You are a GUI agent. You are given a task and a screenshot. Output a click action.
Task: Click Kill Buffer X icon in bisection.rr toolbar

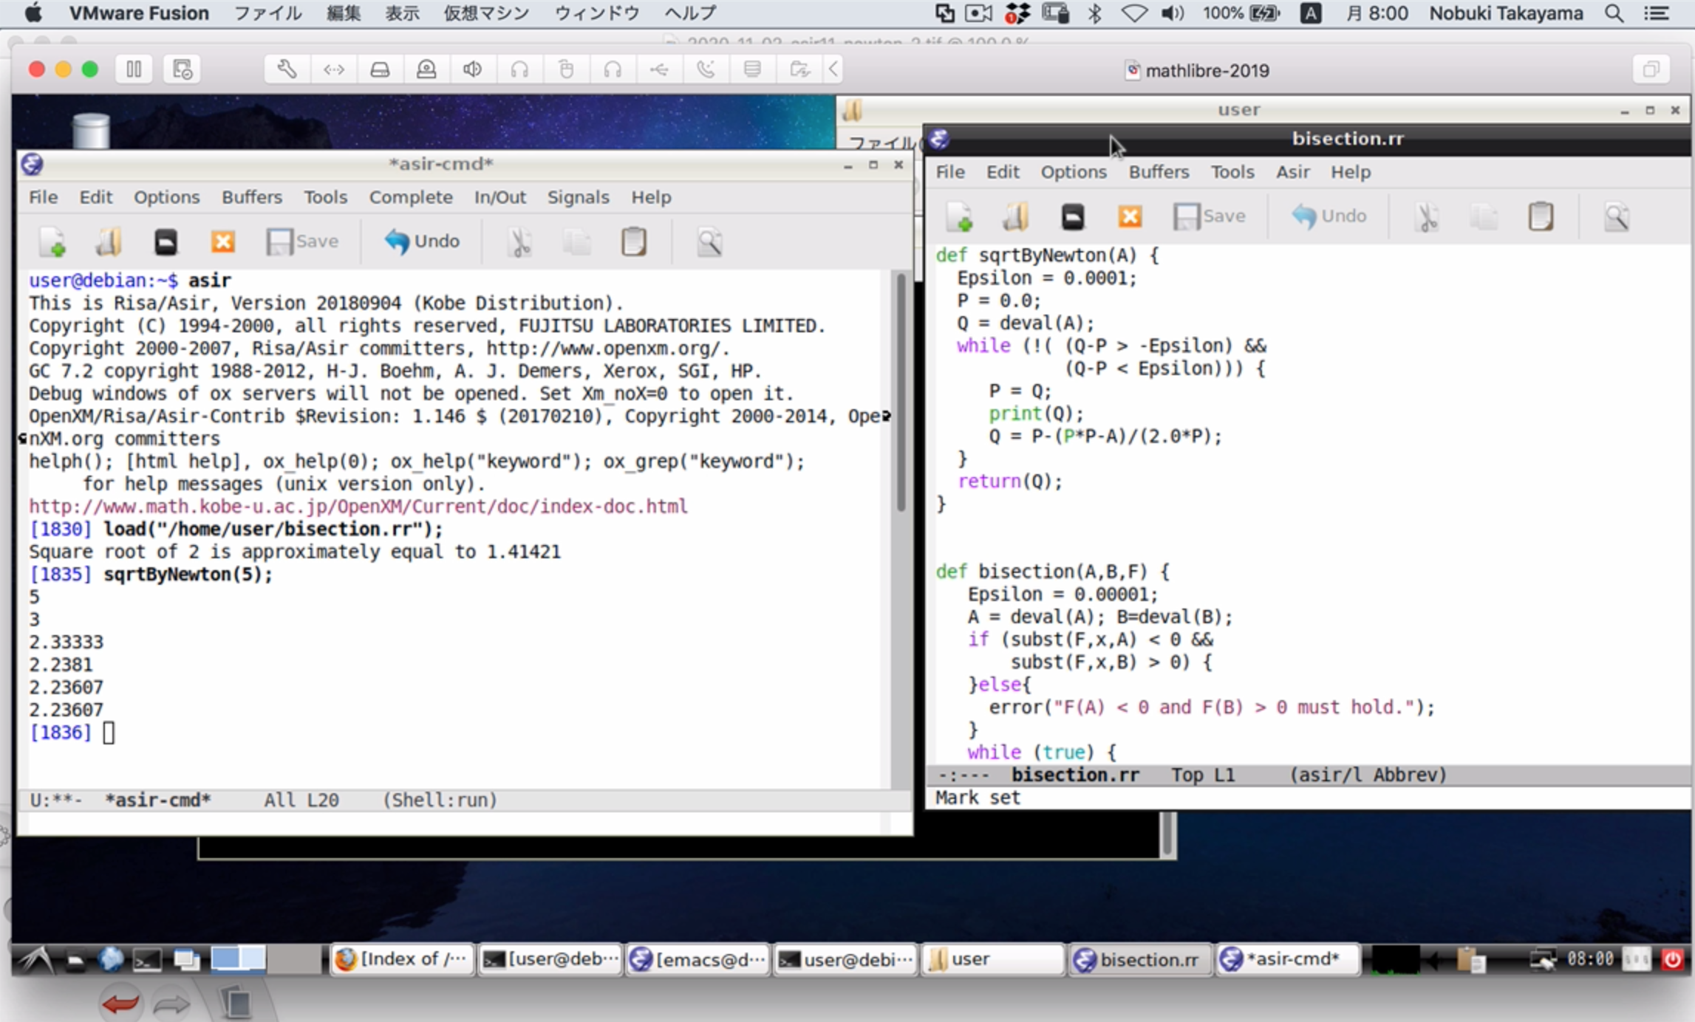[1130, 216]
